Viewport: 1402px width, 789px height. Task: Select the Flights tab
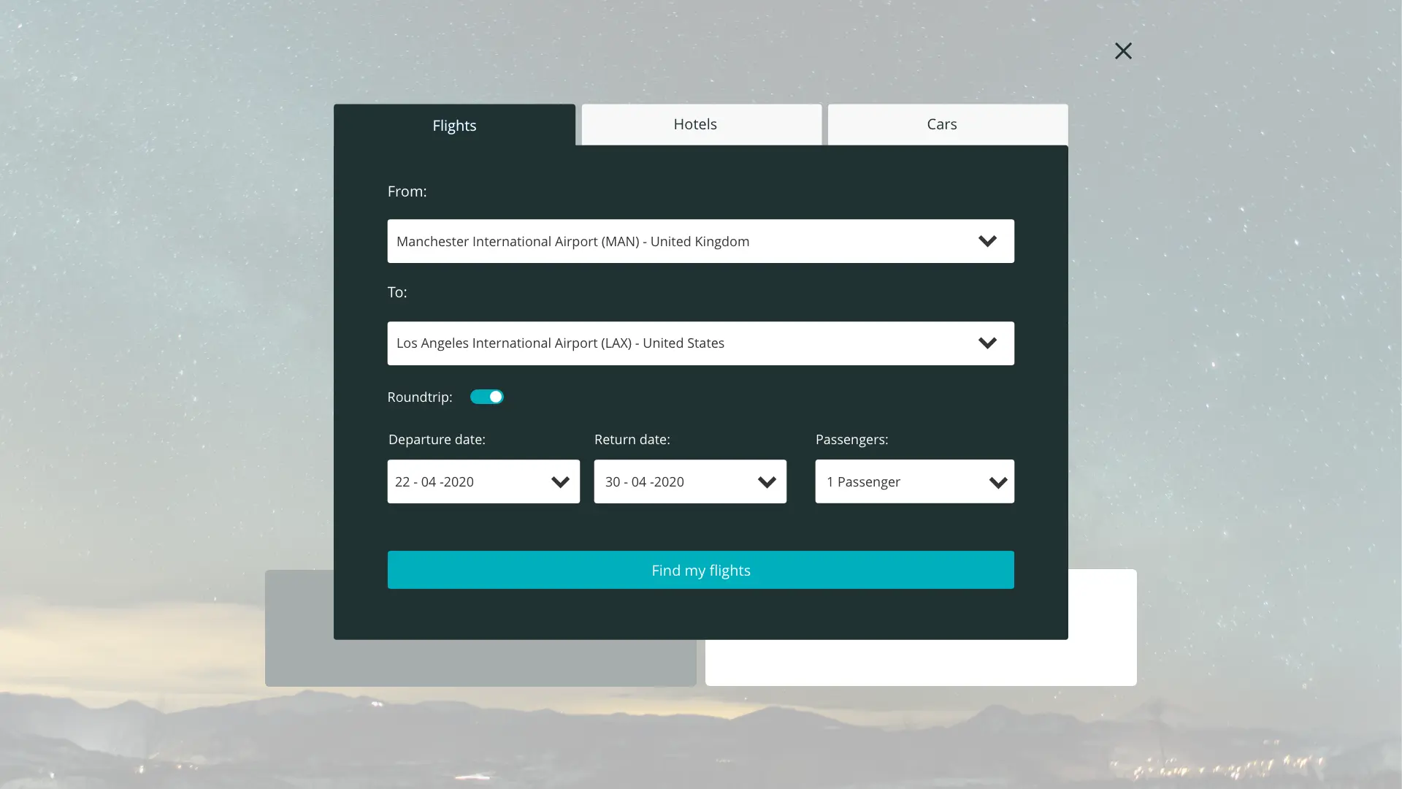454,126
